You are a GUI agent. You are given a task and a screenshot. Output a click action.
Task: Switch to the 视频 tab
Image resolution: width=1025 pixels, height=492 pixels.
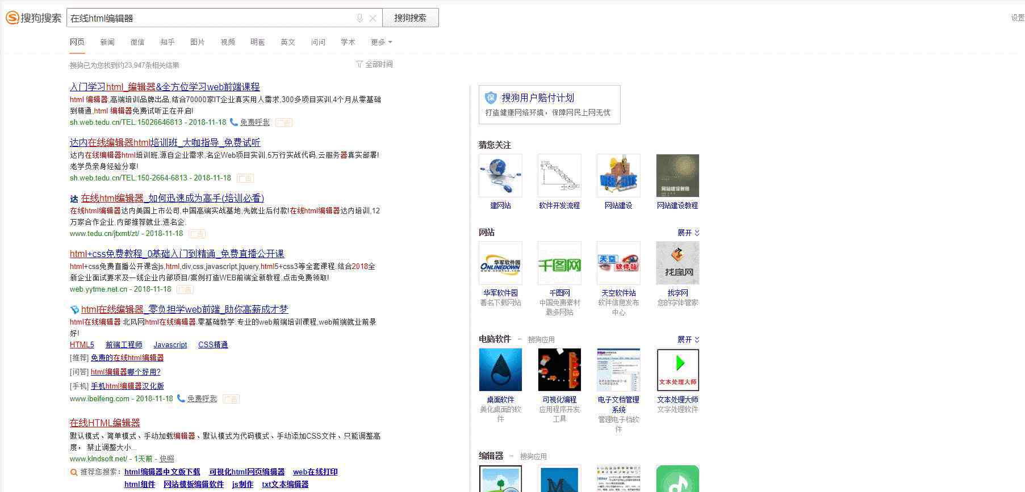(228, 42)
